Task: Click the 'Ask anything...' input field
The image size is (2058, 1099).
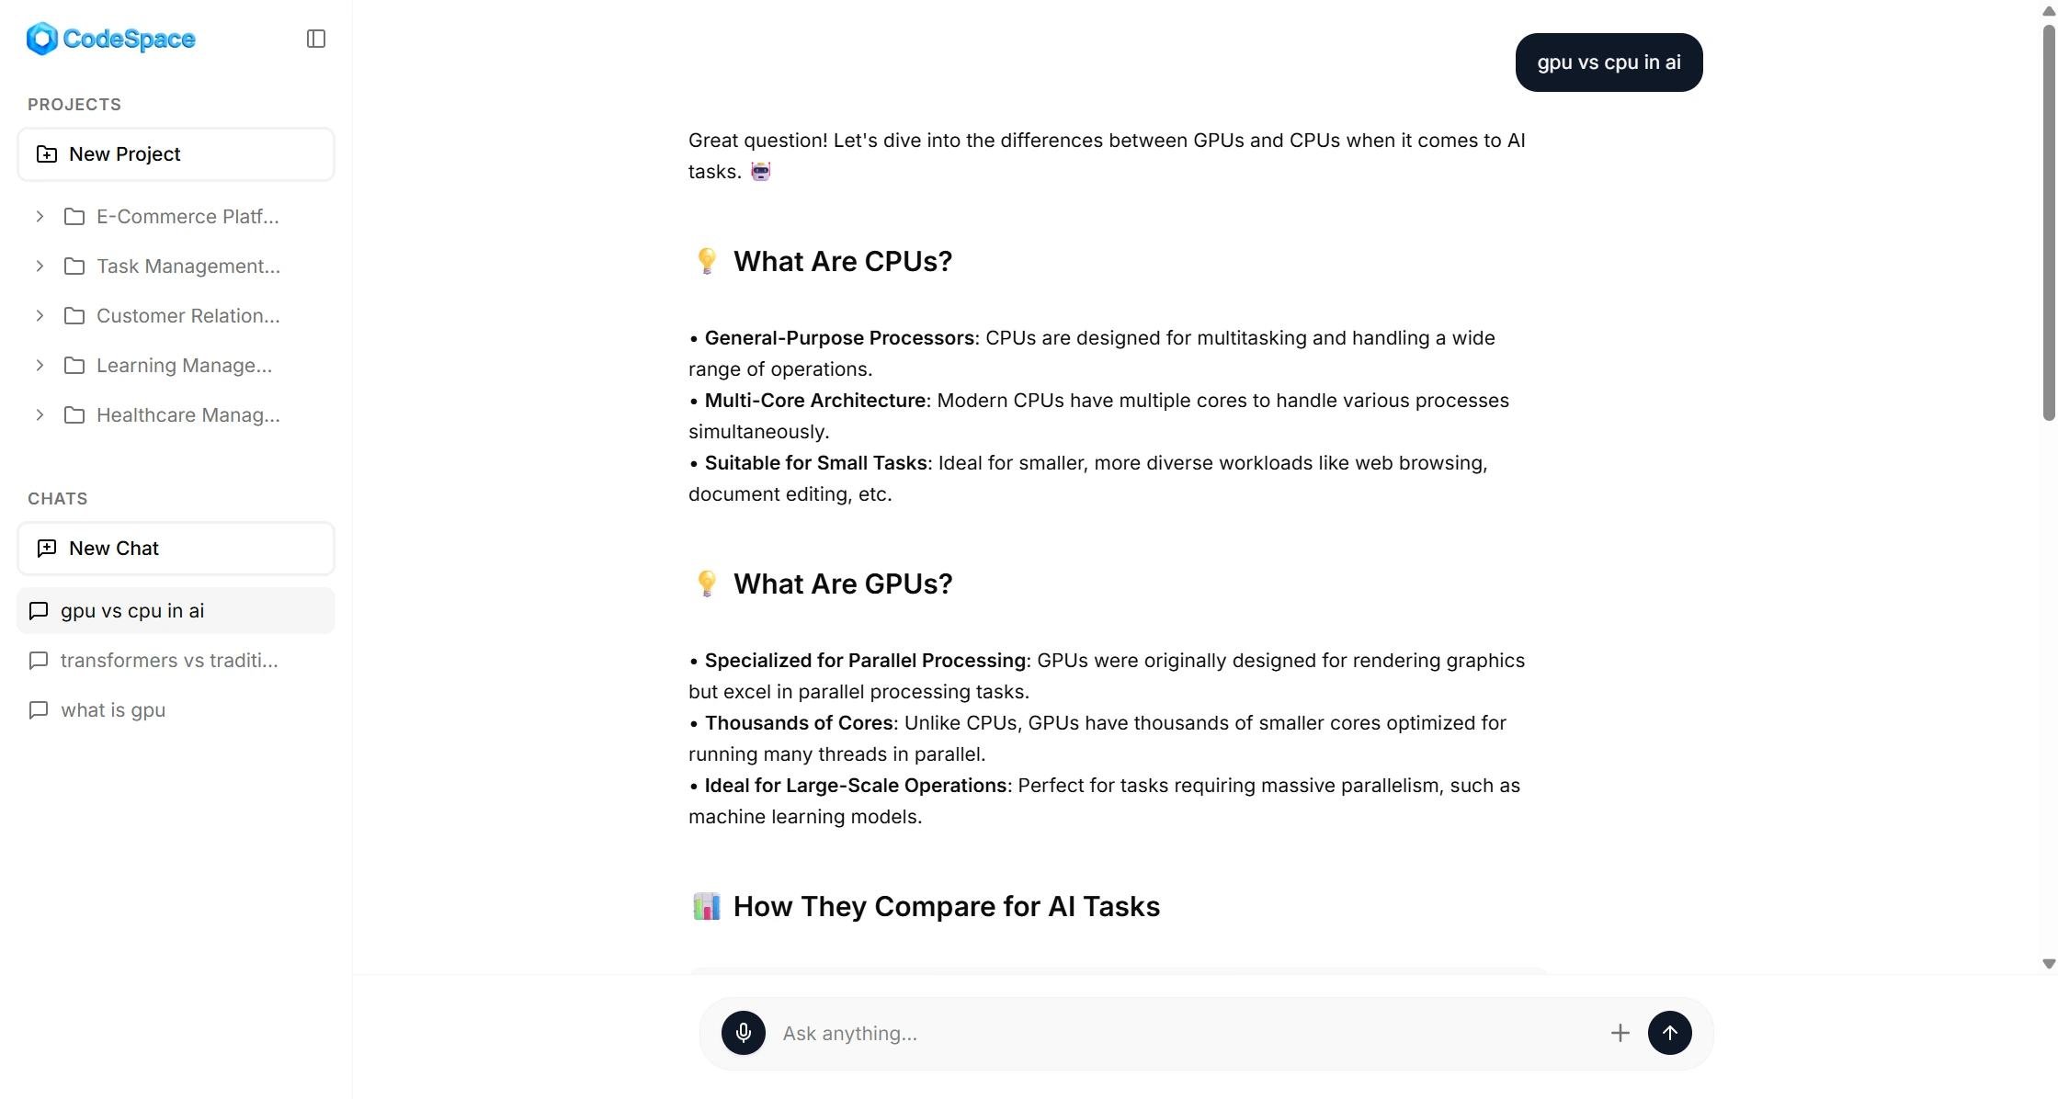Action: (x=1186, y=1034)
